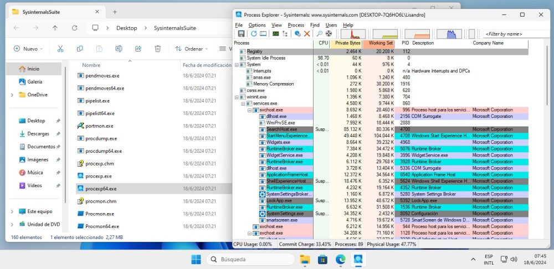This screenshot has width=554, height=269.
Task: Click the Up arrow in File Explorer navigation
Action: click(55, 28)
